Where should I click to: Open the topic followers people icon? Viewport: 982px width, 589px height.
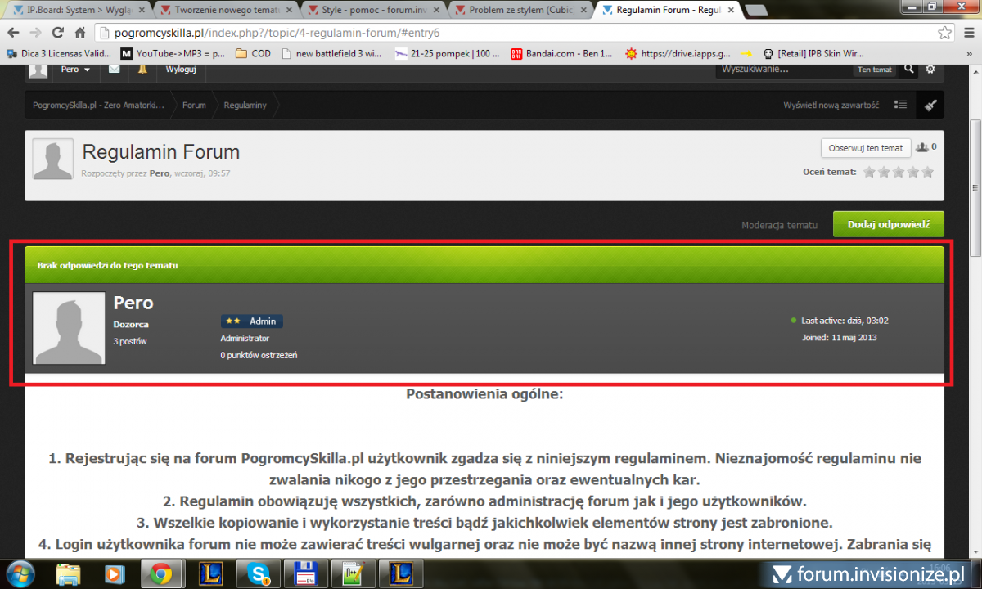coord(923,147)
